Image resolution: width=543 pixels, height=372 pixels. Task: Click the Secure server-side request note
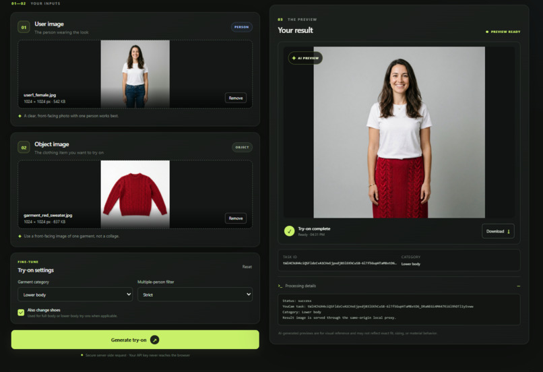[137, 355]
